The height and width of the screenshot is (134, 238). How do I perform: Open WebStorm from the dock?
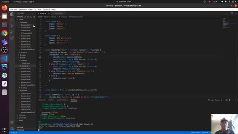click(4, 67)
